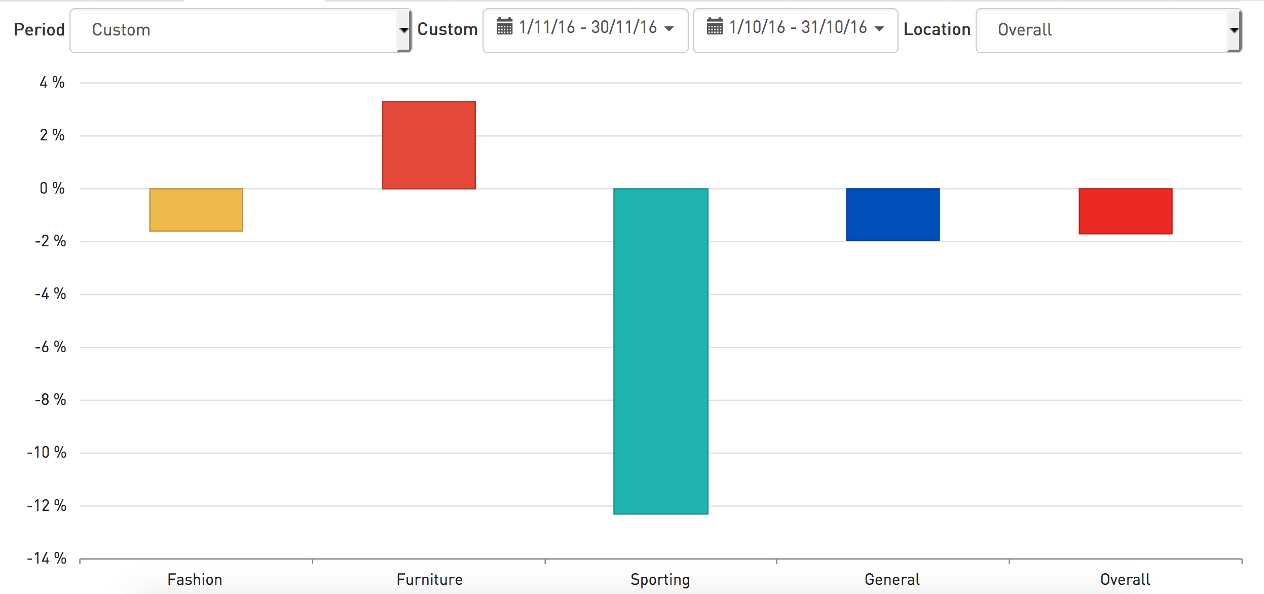Click the Sporting axis label
The image size is (1264, 594).
[x=660, y=579]
